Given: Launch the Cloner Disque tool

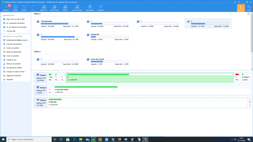Looking at the screenshot, I should click(54, 7).
